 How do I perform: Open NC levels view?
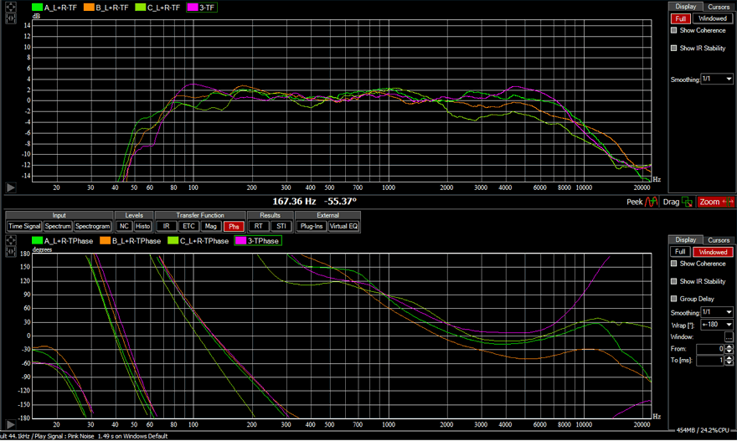124,227
